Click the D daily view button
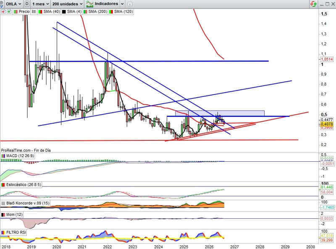Viewport: 336px width, 249px height. pyautogui.click(x=27, y=4)
